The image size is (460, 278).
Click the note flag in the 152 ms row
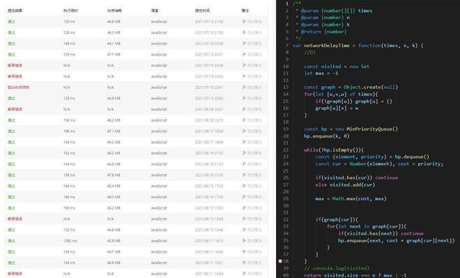pos(244,153)
